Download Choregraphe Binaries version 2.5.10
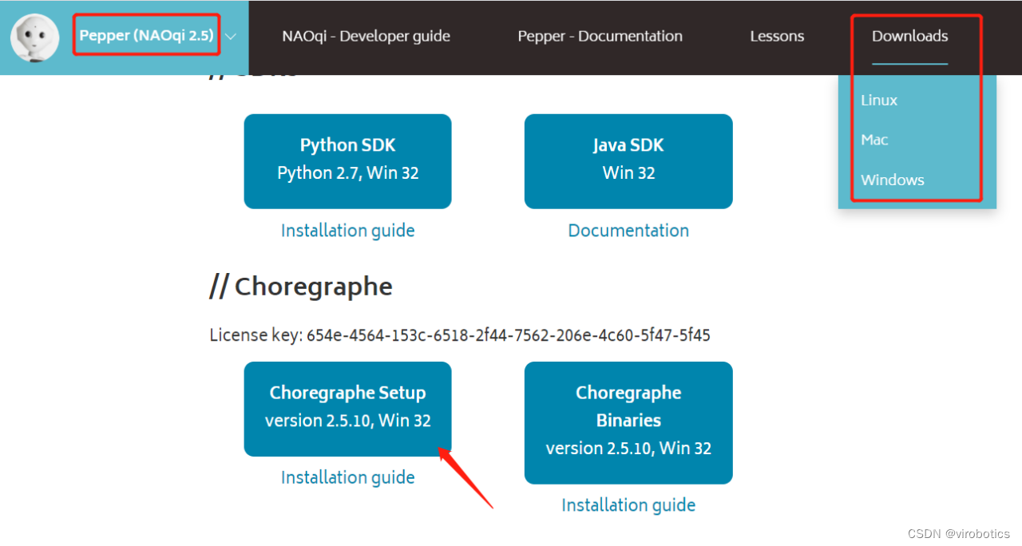Image resolution: width=1022 pixels, height=546 pixels. click(628, 422)
